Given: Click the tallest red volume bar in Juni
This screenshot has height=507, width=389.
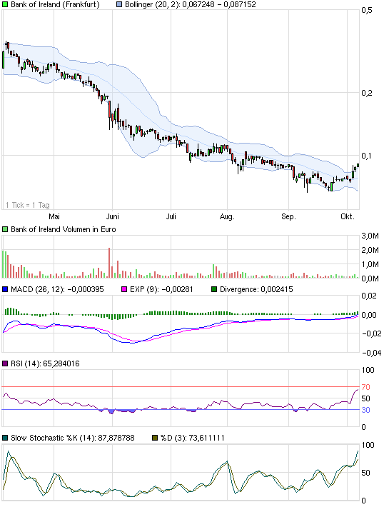Looking at the screenshot, I should (109, 263).
